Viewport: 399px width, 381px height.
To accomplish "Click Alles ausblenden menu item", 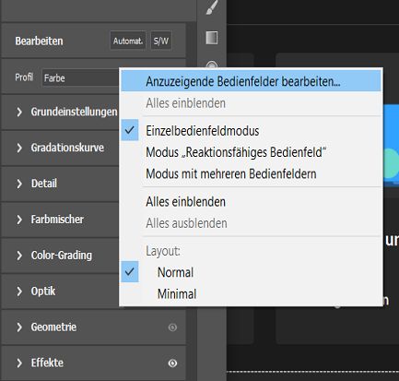I will (251, 223).
